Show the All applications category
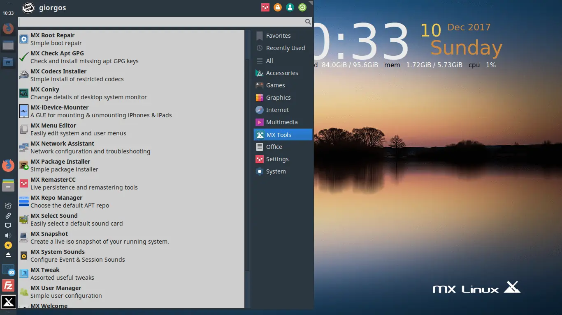 coord(283,61)
